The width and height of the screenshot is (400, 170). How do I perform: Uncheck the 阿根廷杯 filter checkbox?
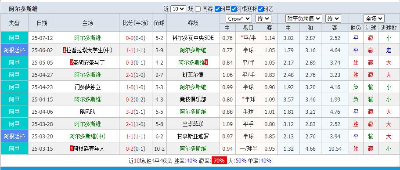[234, 9]
